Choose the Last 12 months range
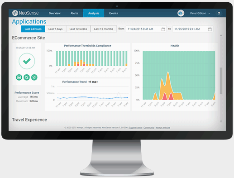The image size is (234, 178). click(x=104, y=29)
